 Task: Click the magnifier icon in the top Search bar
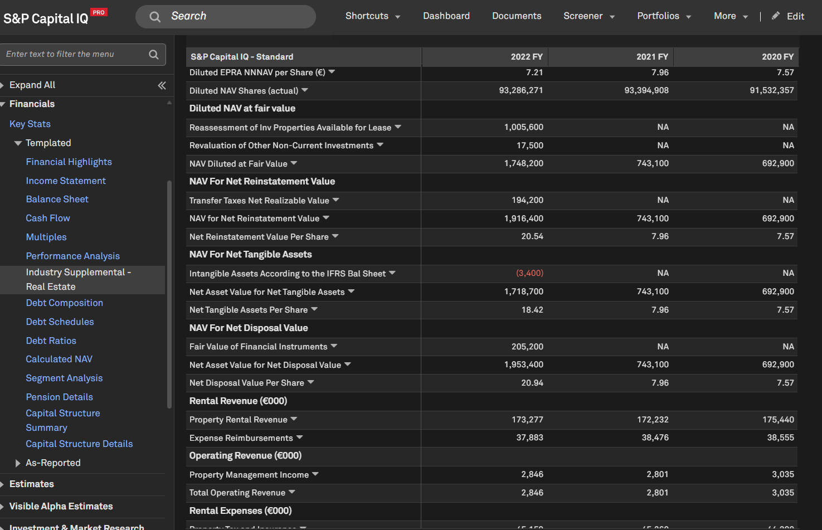(155, 17)
